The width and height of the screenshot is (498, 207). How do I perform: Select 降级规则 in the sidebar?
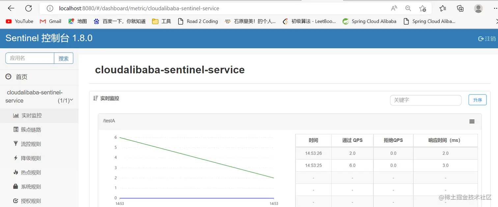(31, 158)
